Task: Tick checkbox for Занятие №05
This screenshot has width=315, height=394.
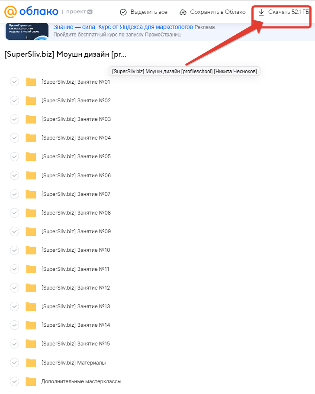Action: pyautogui.click(x=15, y=156)
